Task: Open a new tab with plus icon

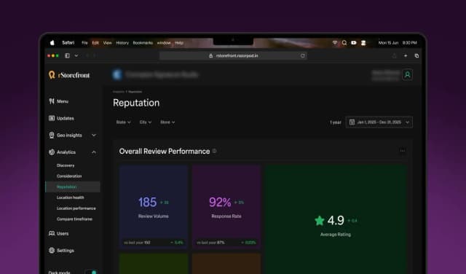Action: tap(406, 55)
